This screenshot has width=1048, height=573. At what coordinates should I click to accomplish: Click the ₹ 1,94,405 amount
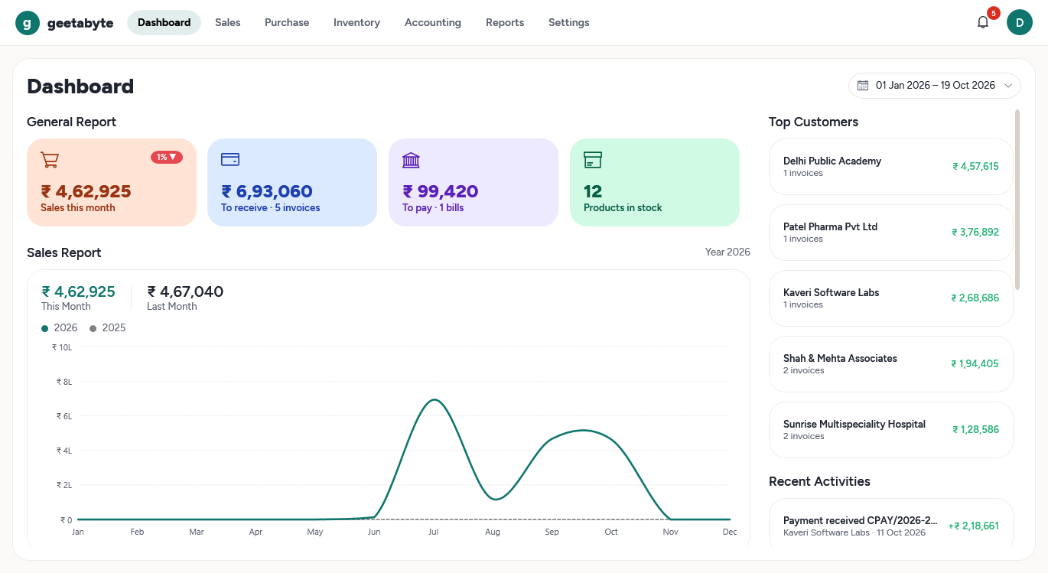pos(975,363)
